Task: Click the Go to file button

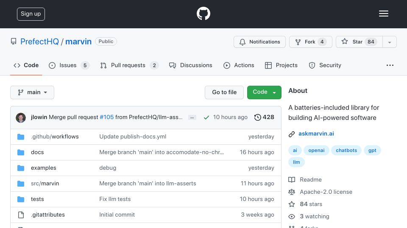Action: pos(224,92)
